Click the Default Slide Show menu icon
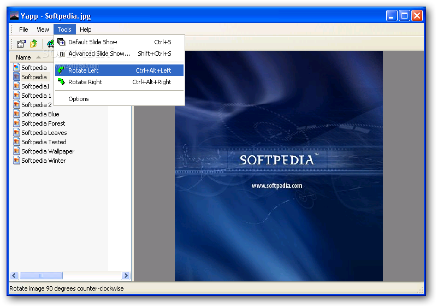Image resolution: width=437 pixels, height=307 pixels. tap(61, 42)
